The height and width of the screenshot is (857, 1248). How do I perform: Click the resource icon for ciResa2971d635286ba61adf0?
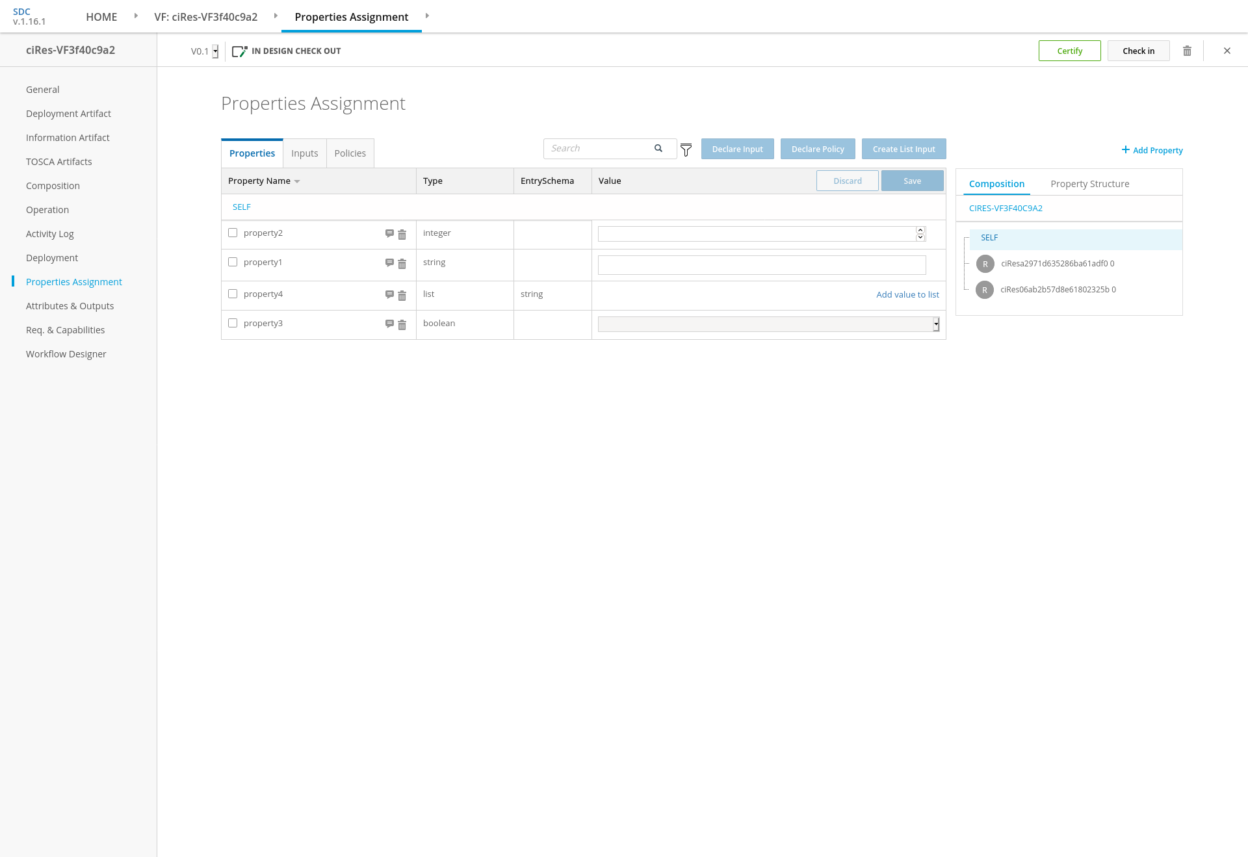985,264
